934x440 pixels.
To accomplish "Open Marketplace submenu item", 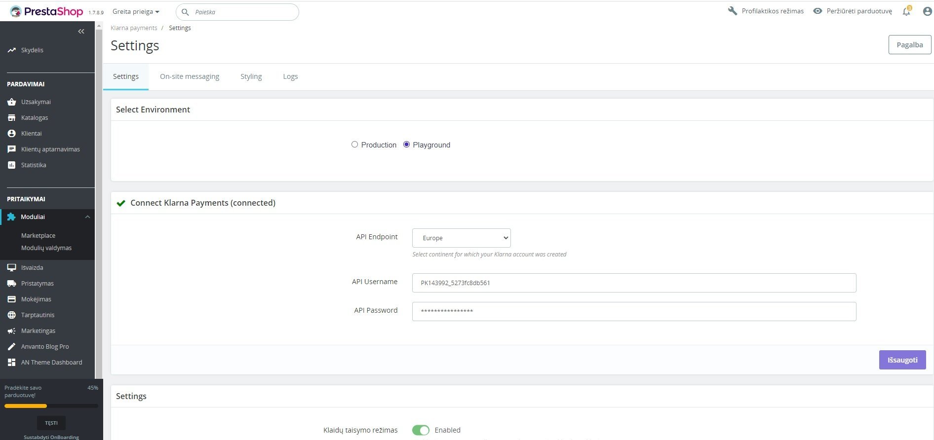I will click(38, 236).
